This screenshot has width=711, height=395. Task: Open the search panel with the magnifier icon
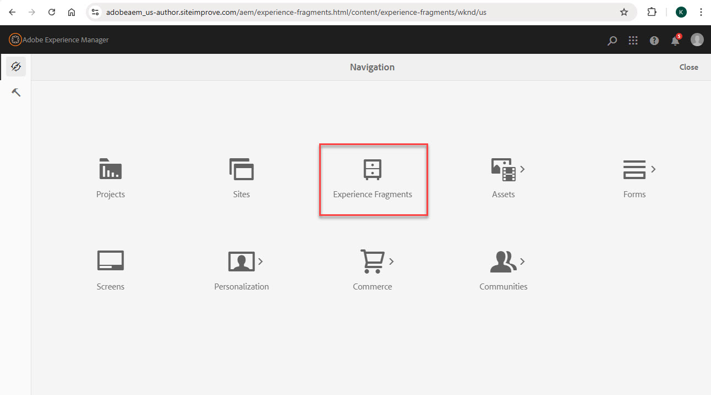click(x=612, y=40)
